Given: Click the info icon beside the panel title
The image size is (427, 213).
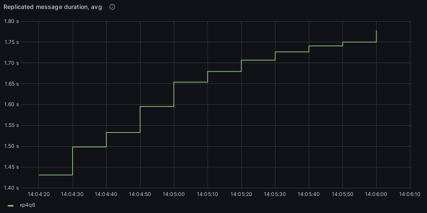Looking at the screenshot, I should pyautogui.click(x=112, y=7).
